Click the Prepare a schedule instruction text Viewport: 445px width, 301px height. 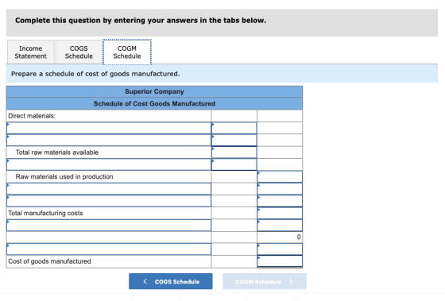click(x=95, y=74)
